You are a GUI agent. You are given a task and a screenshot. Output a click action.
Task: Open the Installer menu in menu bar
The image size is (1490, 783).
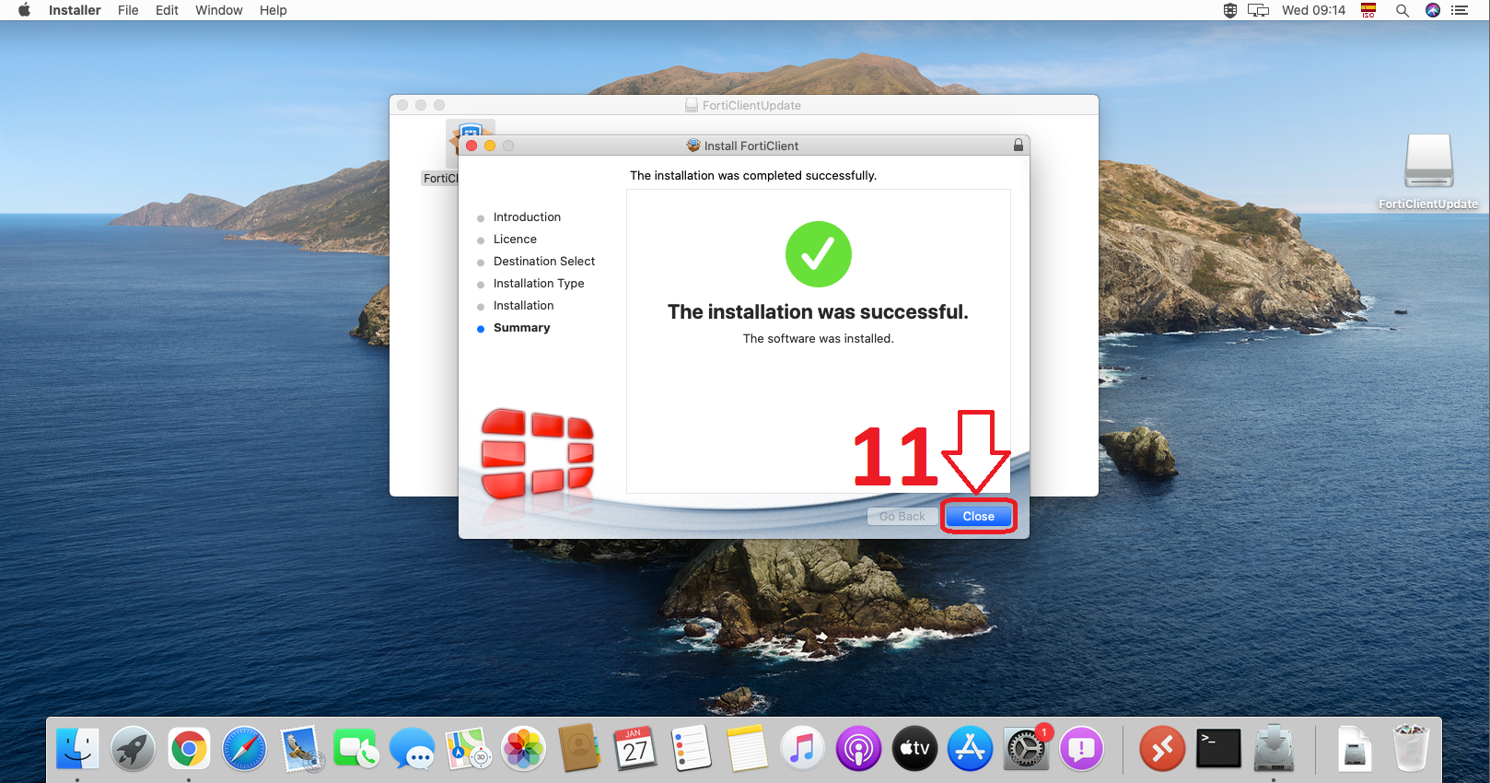(x=75, y=10)
